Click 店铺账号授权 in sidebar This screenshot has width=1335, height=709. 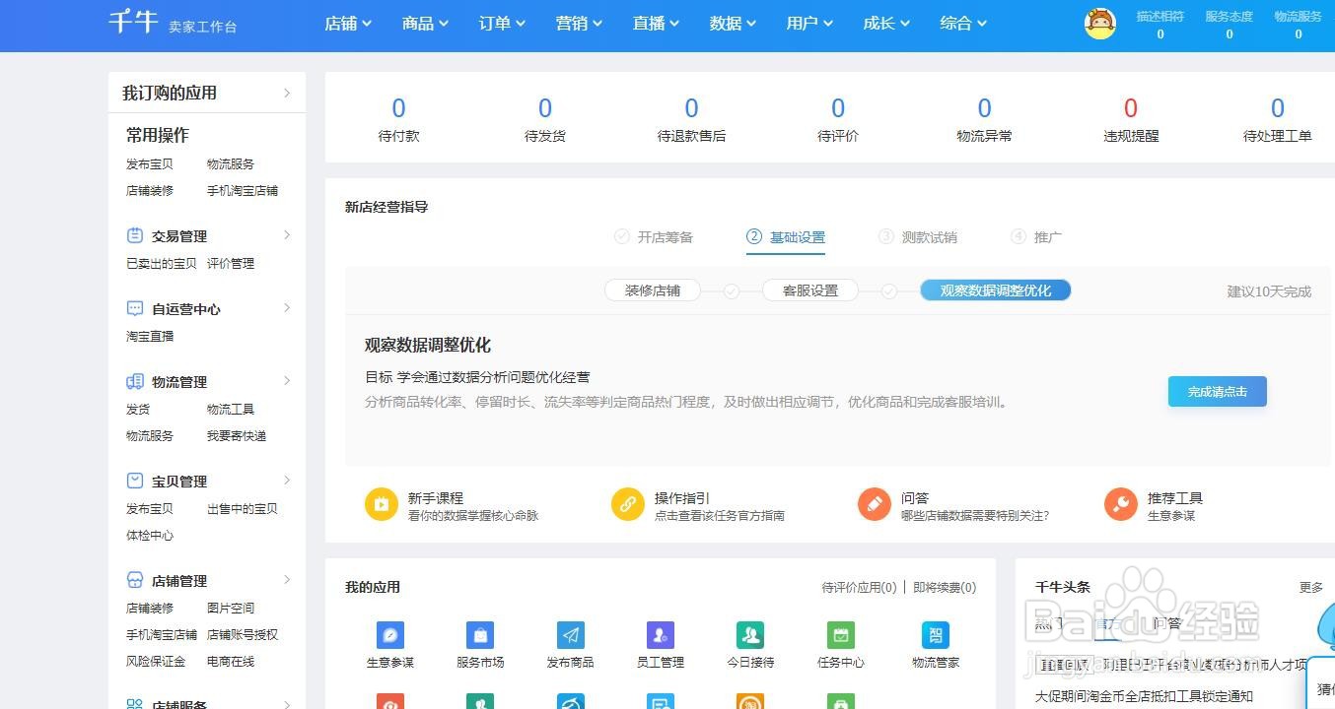pyautogui.click(x=243, y=634)
